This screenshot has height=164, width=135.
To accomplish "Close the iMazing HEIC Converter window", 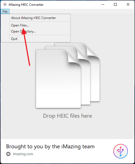I will click(x=128, y=4).
